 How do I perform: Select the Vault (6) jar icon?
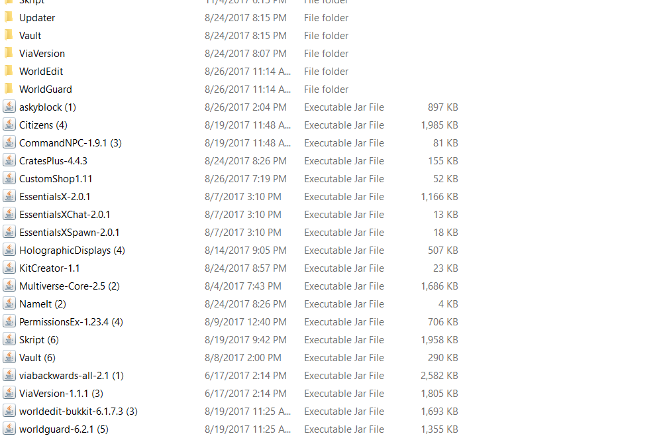pyautogui.click(x=9, y=357)
